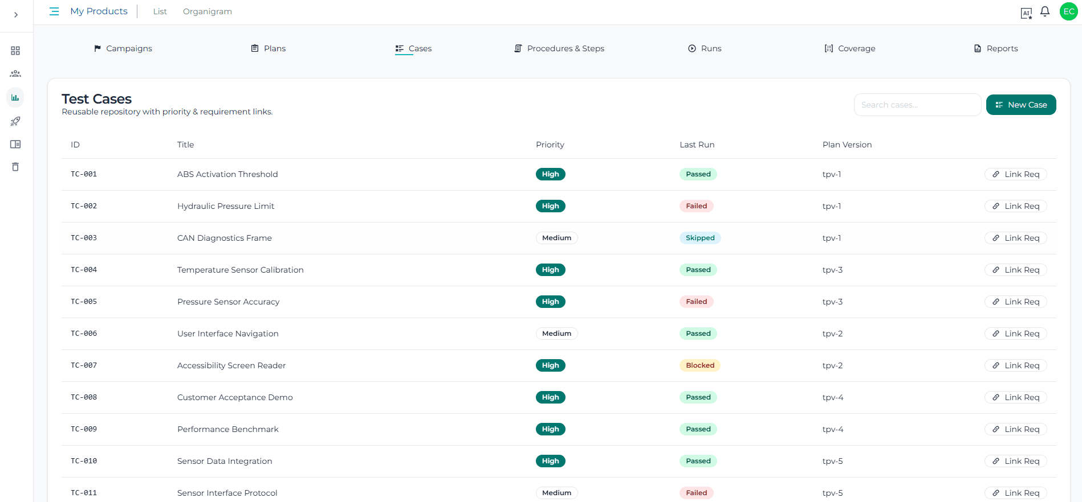This screenshot has height=502, width=1082.
Task: Open the rocket launch icon in the sidebar
Action: [15, 121]
